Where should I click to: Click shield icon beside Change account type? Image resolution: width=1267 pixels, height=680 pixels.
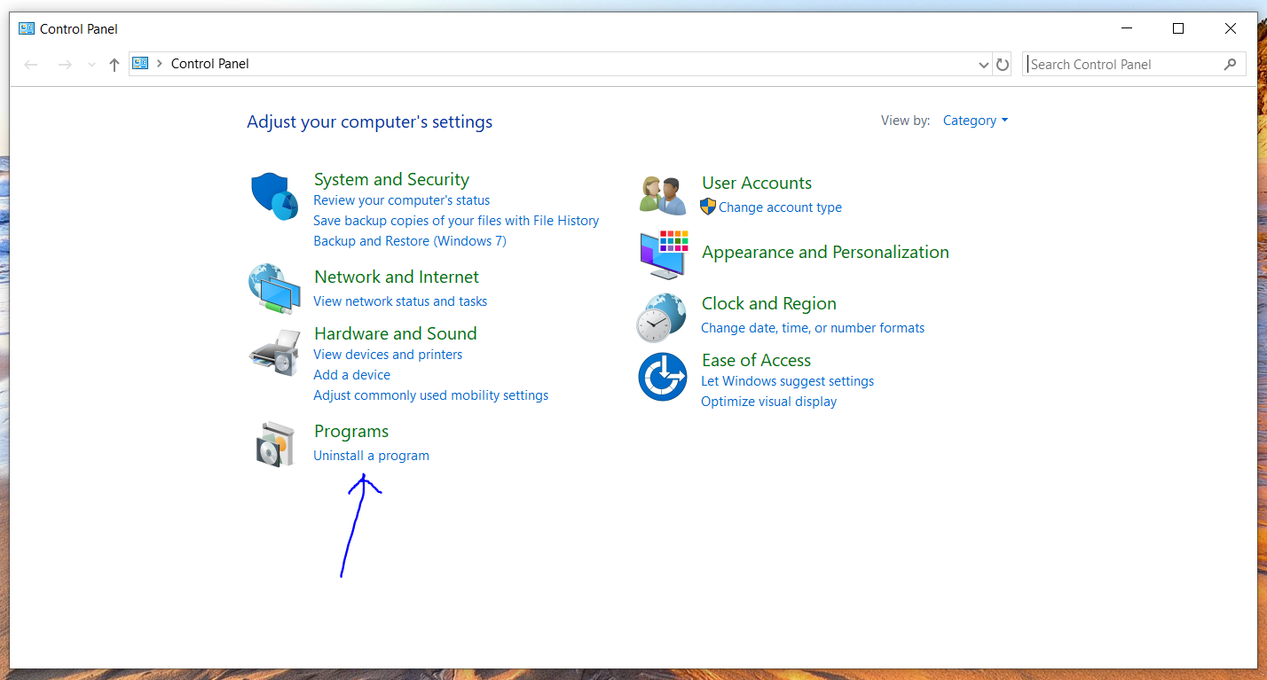point(707,207)
